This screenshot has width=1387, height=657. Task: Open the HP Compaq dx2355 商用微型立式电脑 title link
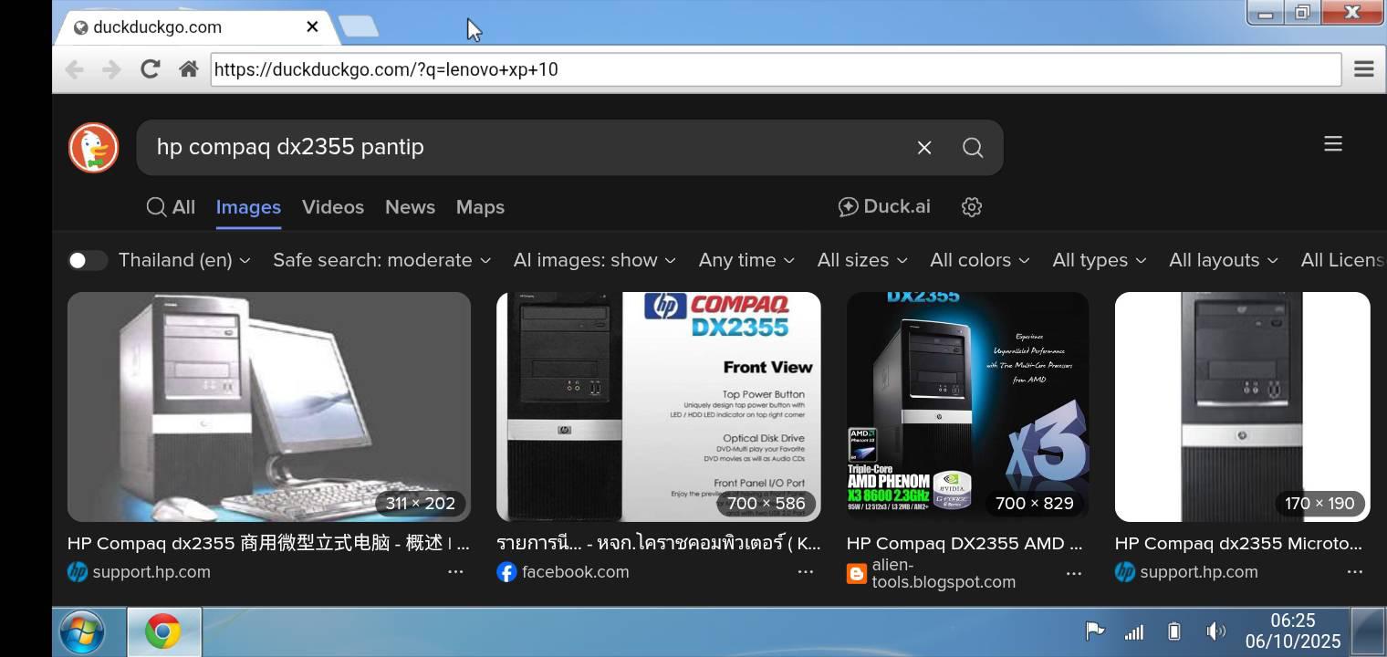(x=268, y=544)
